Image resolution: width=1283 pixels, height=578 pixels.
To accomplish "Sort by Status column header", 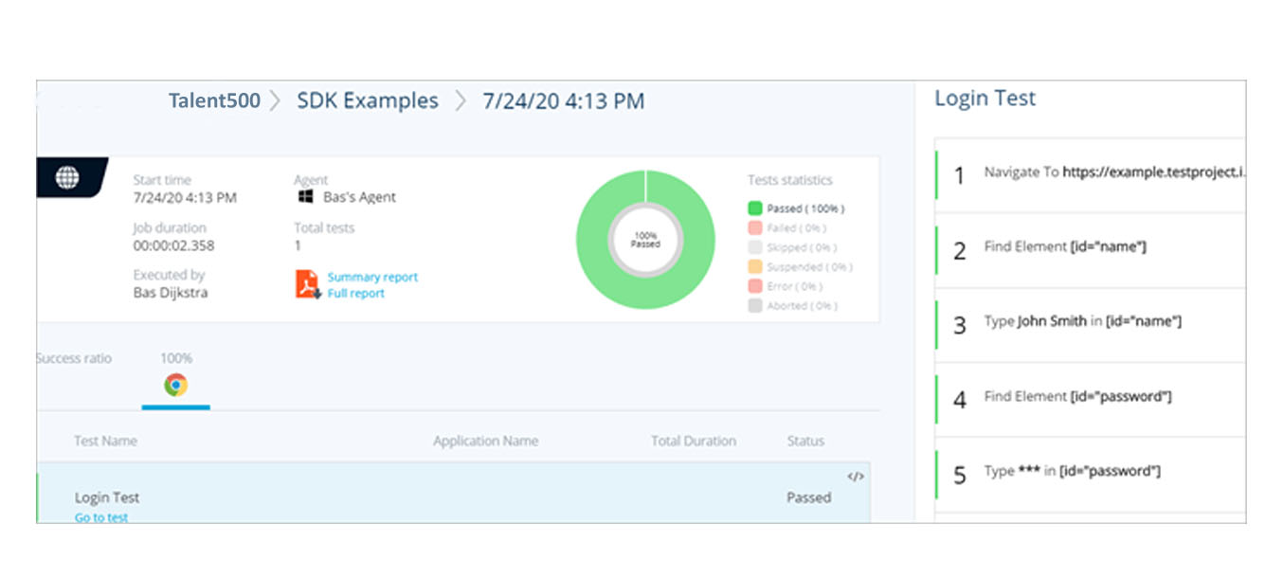I will [805, 441].
